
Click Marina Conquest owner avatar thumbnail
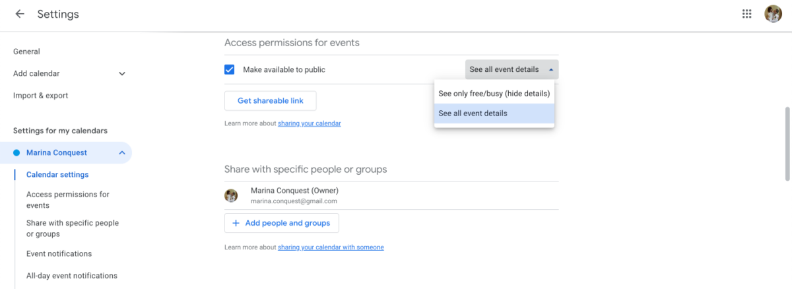coord(231,195)
